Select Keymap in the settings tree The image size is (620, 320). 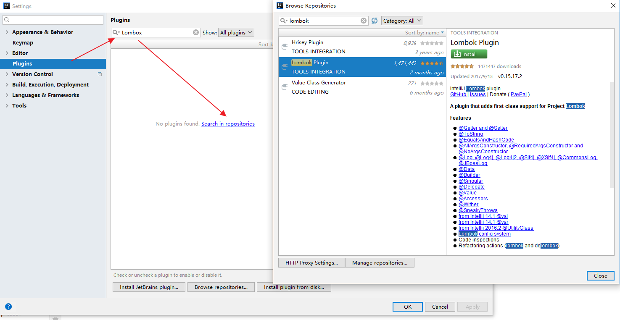tap(23, 43)
